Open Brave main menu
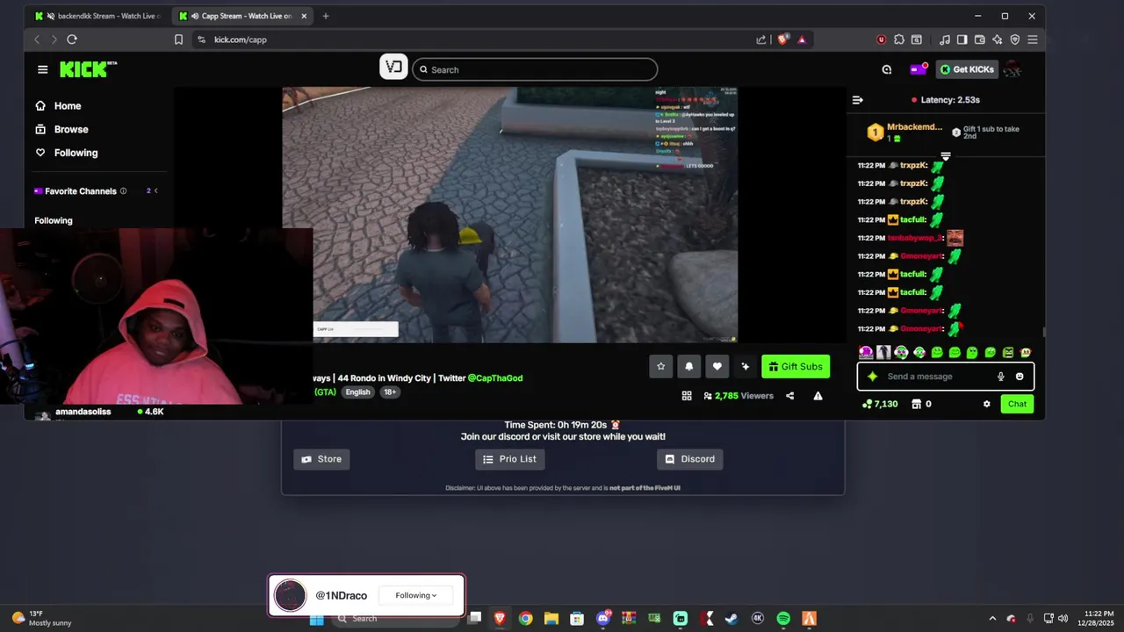 coord(1033,39)
